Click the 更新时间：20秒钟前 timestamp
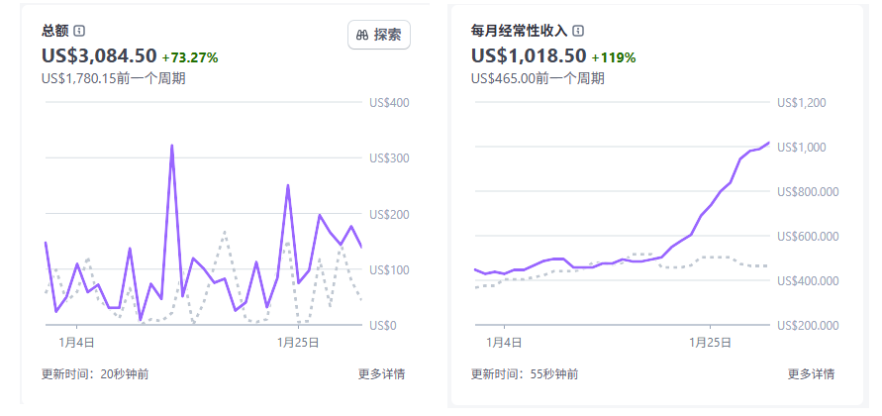The image size is (882, 416). [x=95, y=373]
